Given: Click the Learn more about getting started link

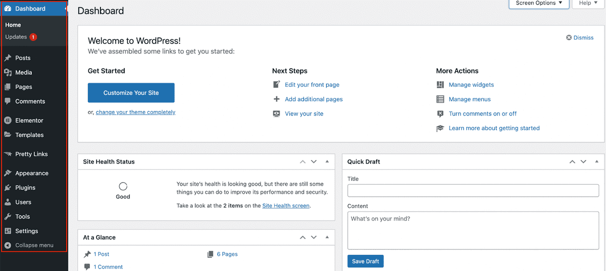Looking at the screenshot, I should (494, 128).
